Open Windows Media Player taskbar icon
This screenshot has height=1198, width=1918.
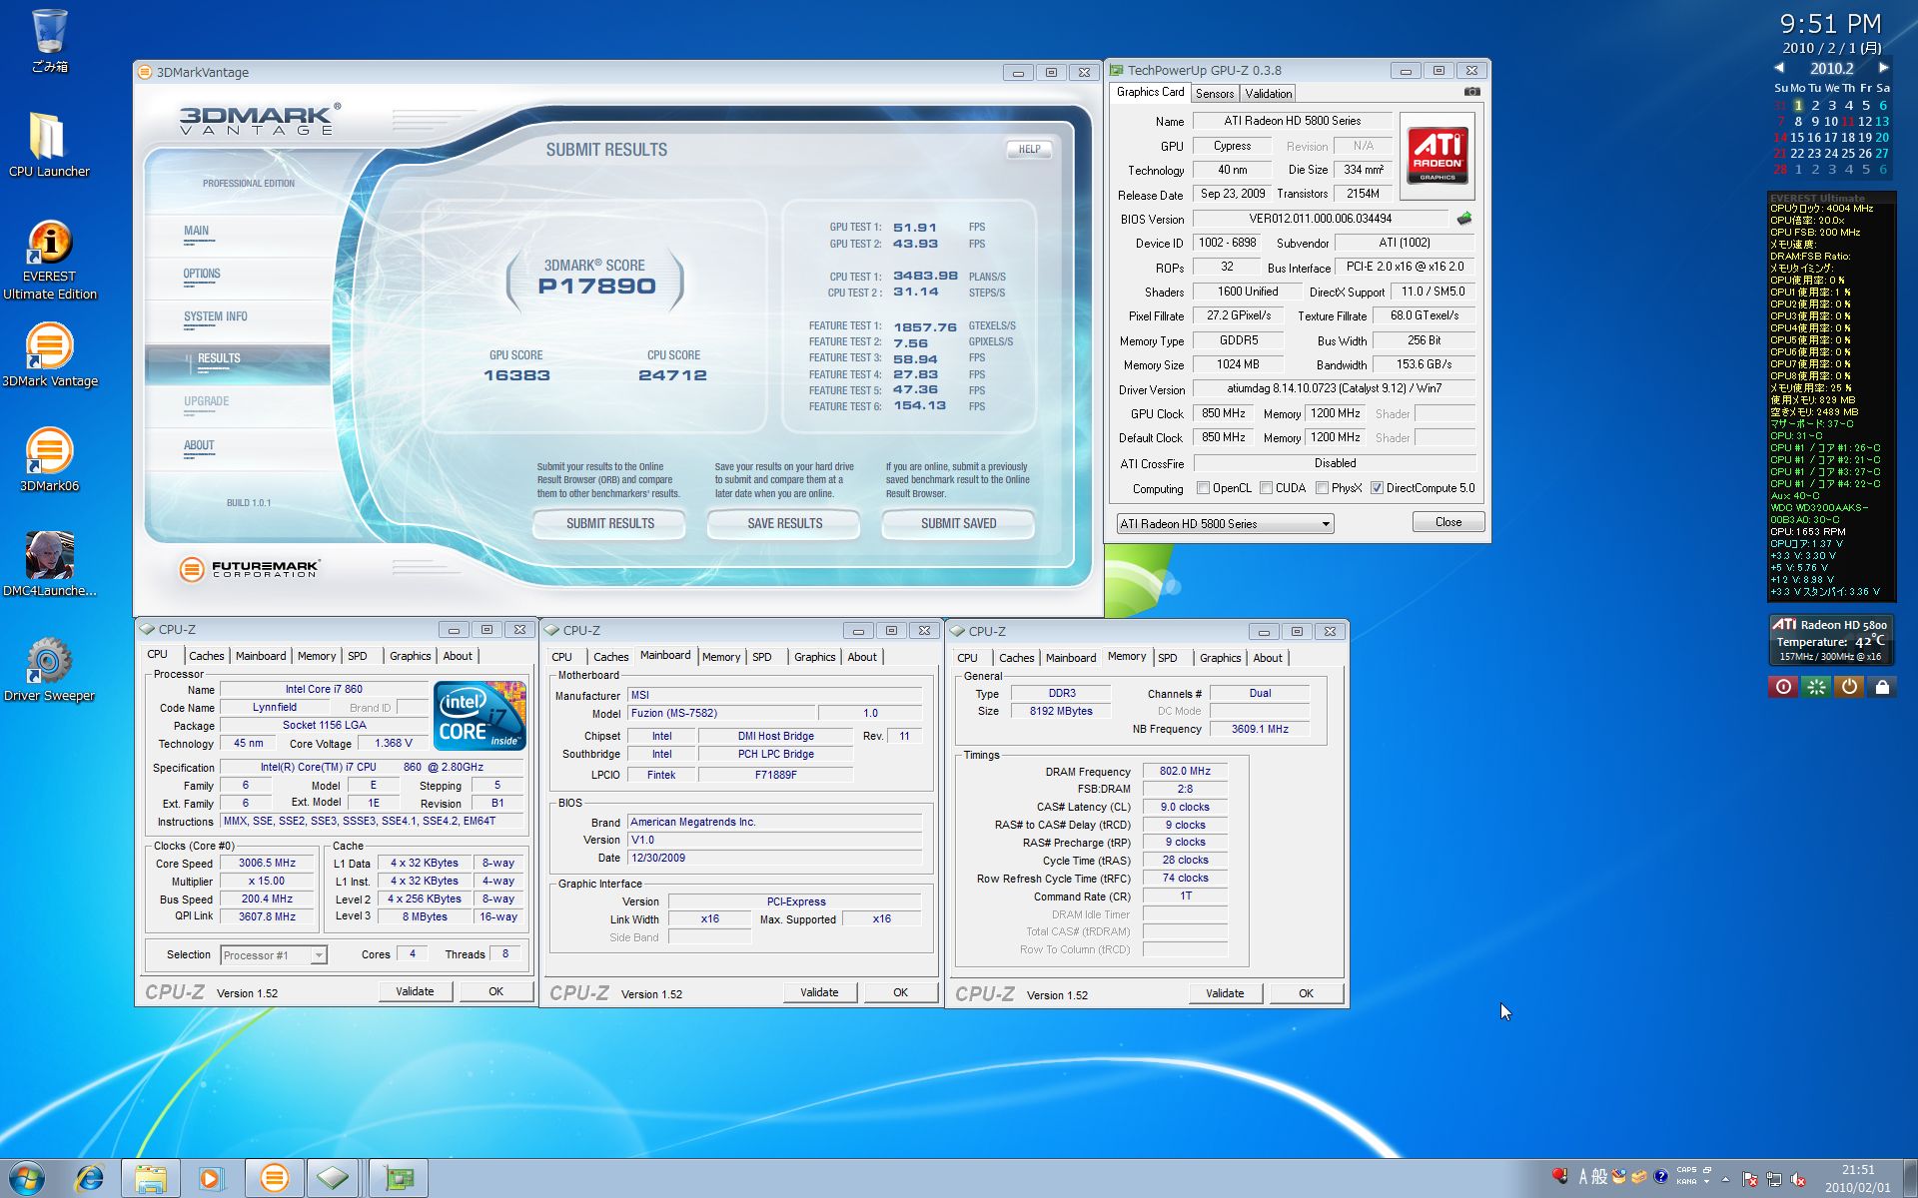pos(211,1179)
